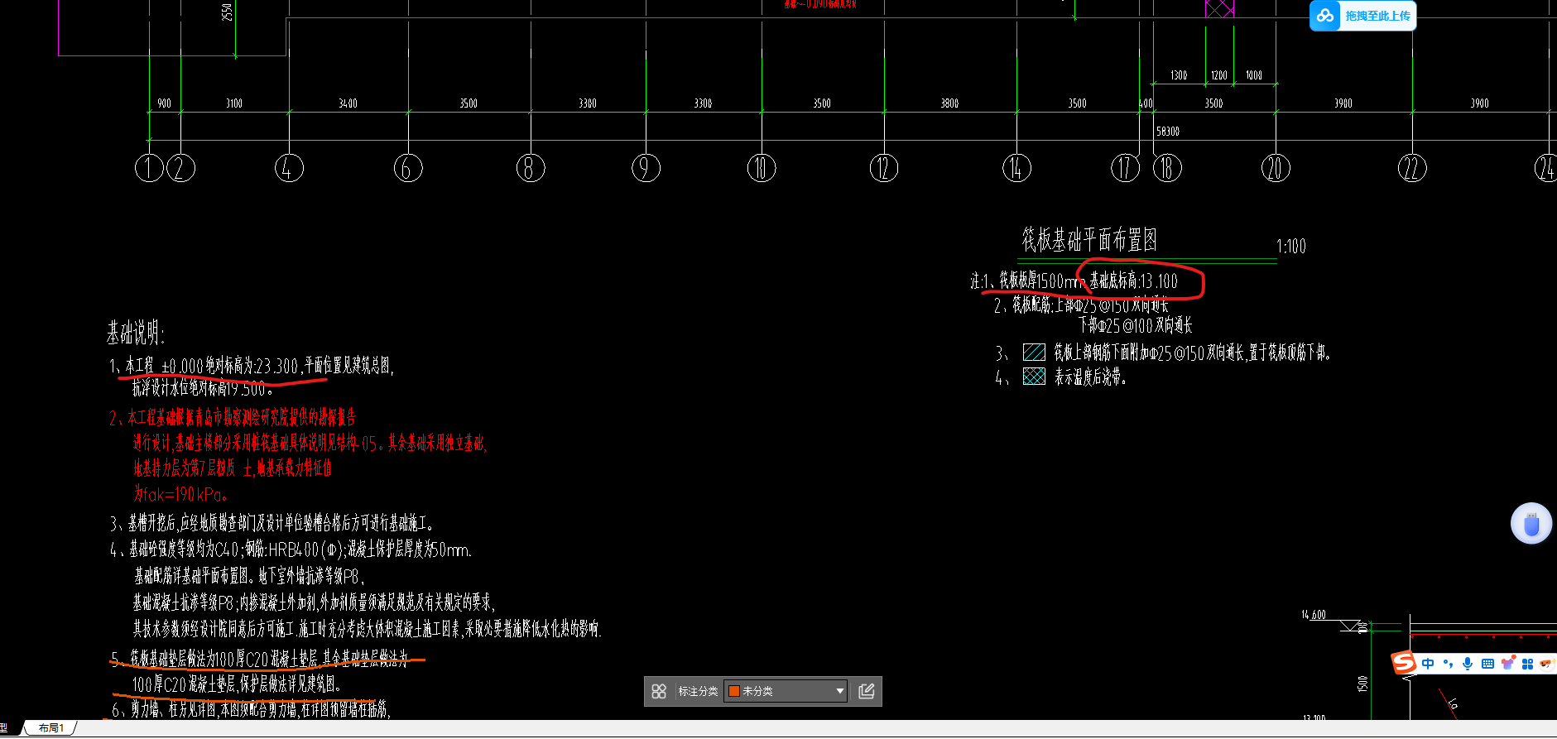
Task: Click the Sogou mascot assistant avatar
Action: tap(1547, 664)
